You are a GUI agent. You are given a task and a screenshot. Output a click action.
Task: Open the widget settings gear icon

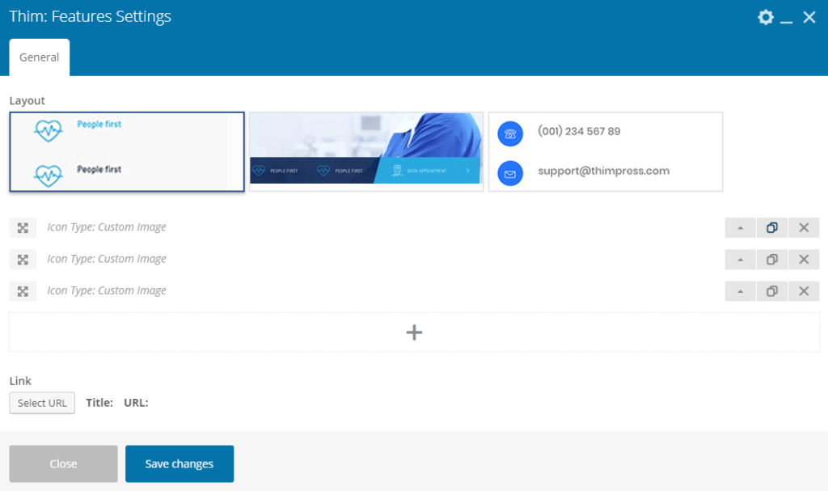765,16
